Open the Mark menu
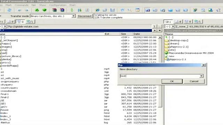The image size is (223, 125). pos(8,5)
